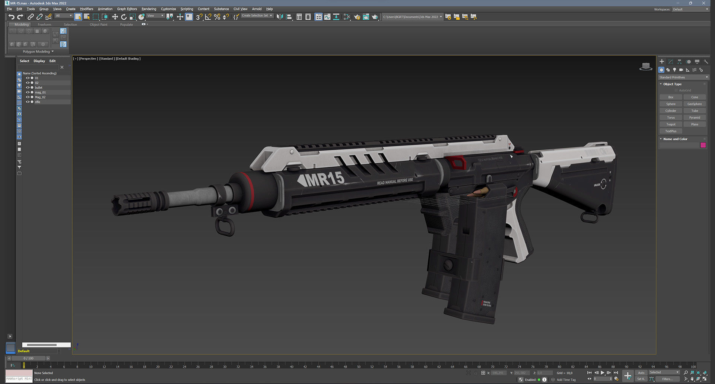Viewport: 715px width, 384px height.
Task: Toggle the AutoGrid checkbox
Action: click(x=676, y=90)
